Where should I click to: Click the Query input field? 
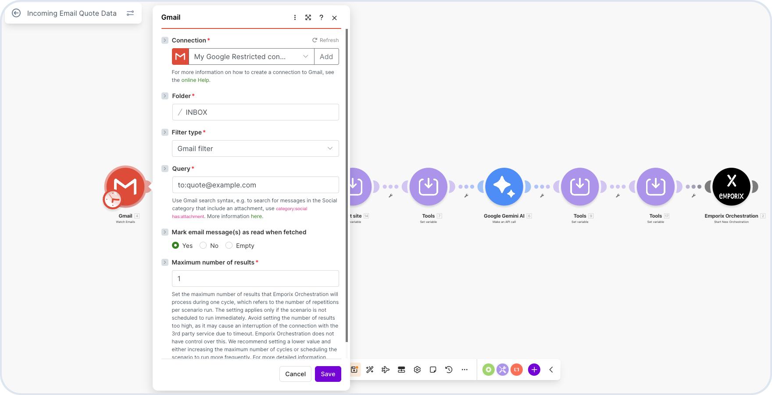255,185
